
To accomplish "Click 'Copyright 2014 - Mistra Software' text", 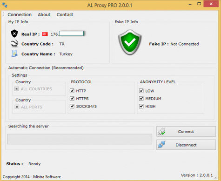I will [32, 177].
